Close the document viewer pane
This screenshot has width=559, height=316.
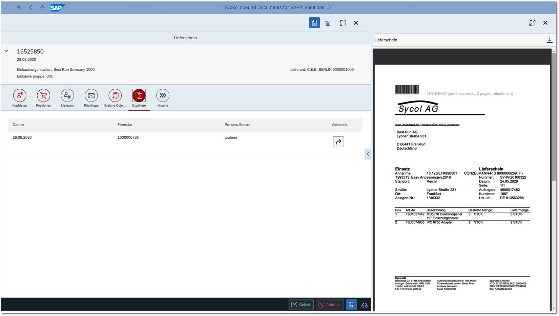(x=545, y=23)
